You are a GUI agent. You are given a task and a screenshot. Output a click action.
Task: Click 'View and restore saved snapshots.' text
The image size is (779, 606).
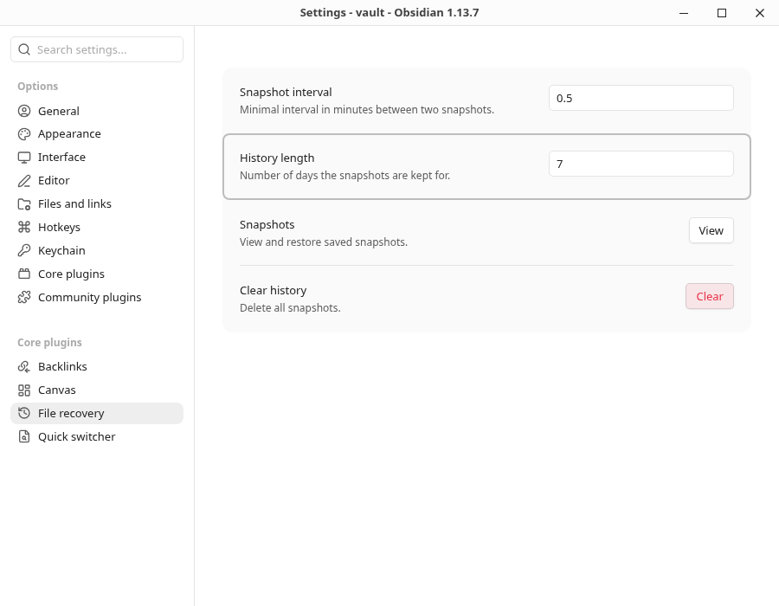tap(324, 242)
